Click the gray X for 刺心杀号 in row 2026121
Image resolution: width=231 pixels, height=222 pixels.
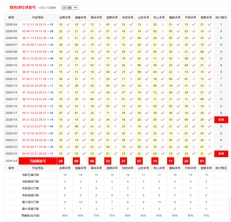pos(163,140)
